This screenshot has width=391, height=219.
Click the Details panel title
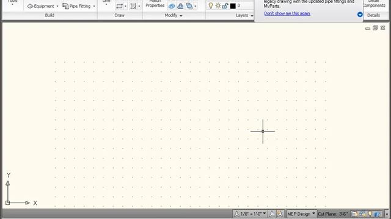pyautogui.click(x=373, y=15)
